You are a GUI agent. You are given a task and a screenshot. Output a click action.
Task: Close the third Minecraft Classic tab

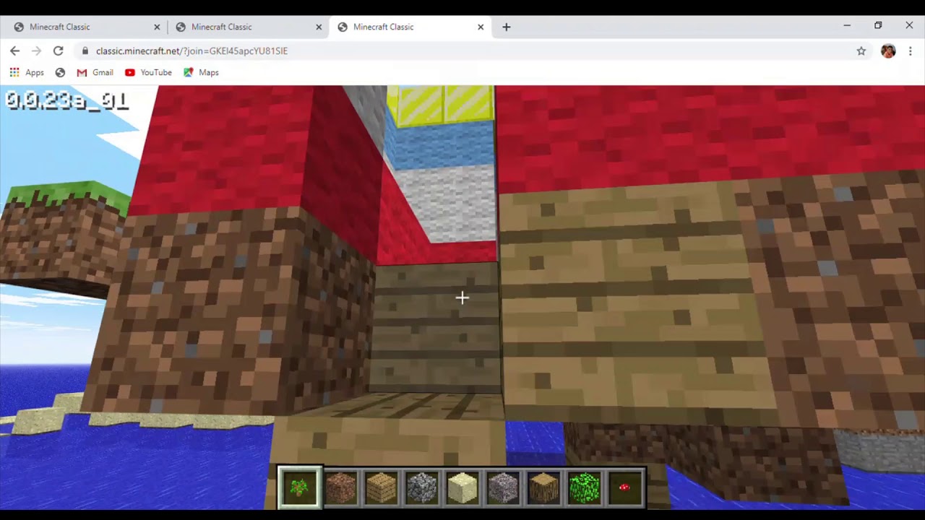(x=481, y=27)
